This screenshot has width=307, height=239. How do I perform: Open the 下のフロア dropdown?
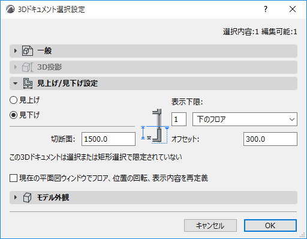click(x=245, y=119)
